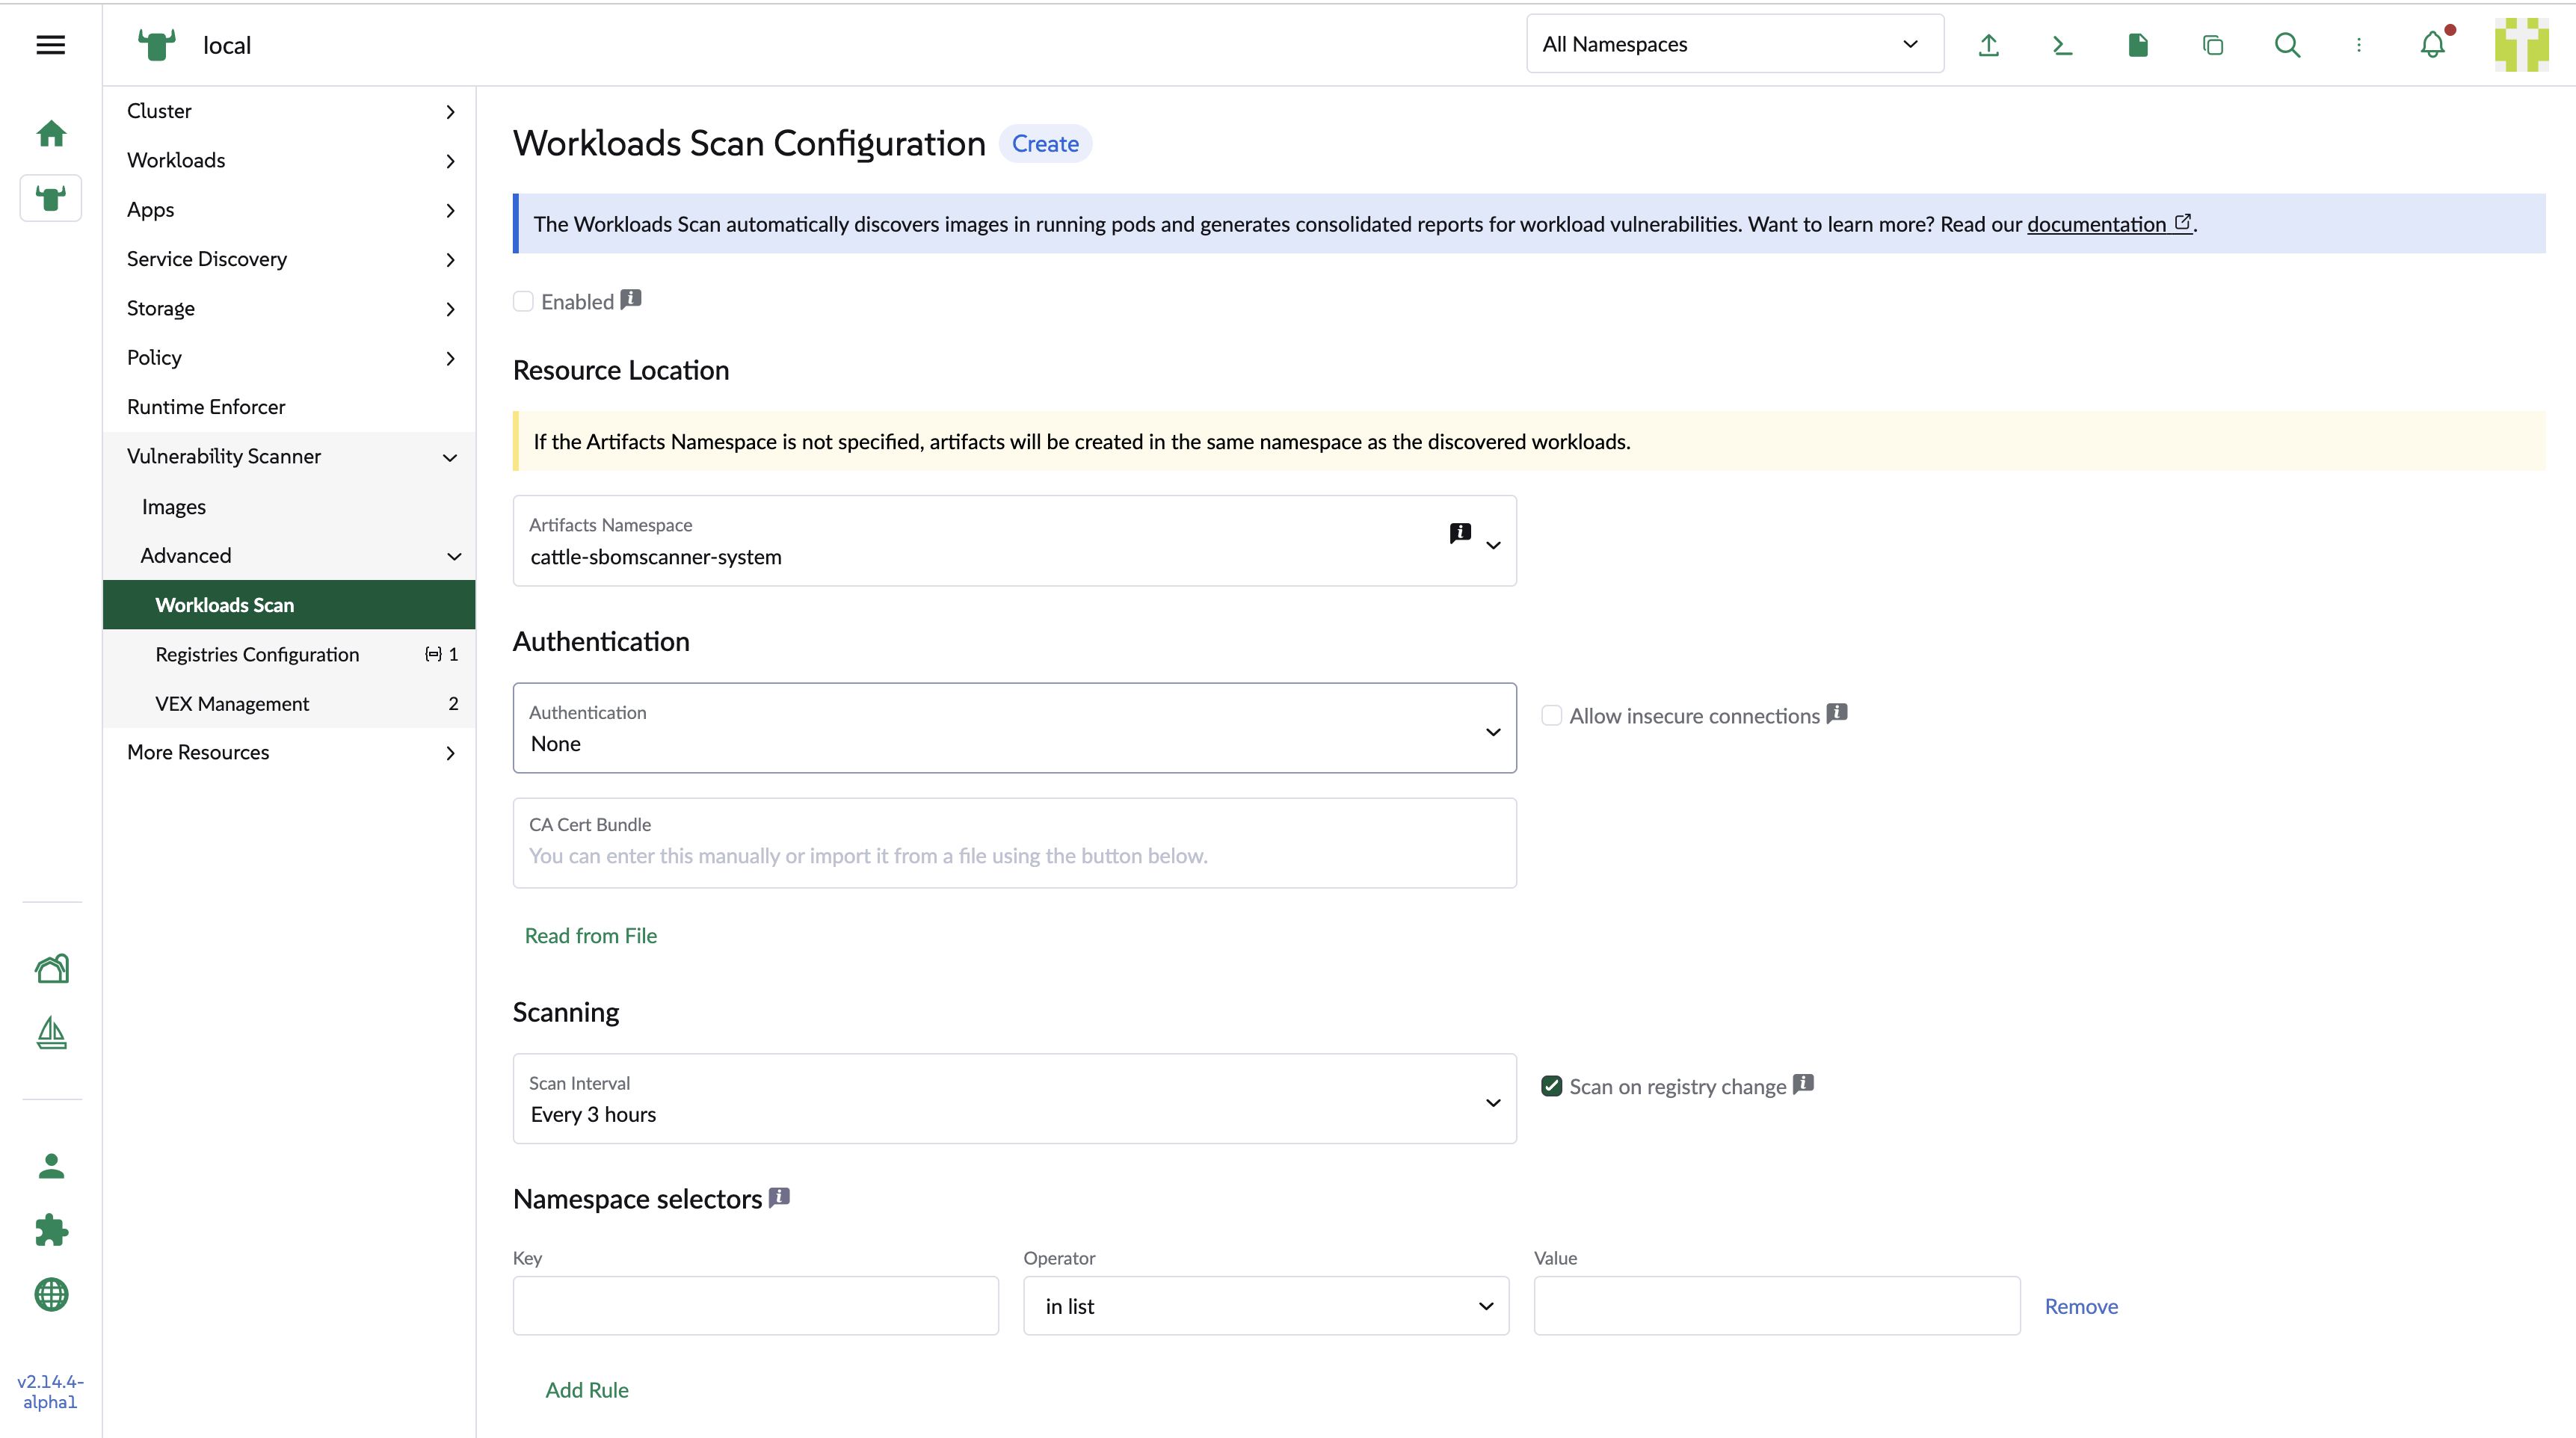Open the Scan Interval dropdown
Image resolution: width=2576 pixels, height=1438 pixels.
pyautogui.click(x=1014, y=1099)
